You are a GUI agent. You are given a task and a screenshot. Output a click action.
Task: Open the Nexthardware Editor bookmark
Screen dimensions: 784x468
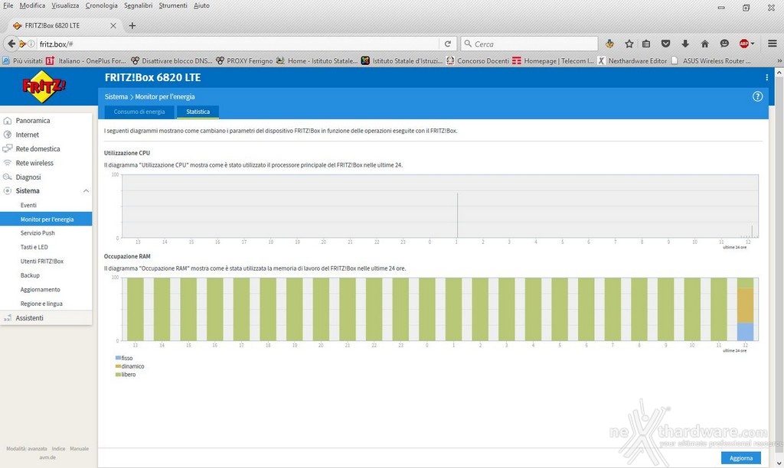point(632,61)
